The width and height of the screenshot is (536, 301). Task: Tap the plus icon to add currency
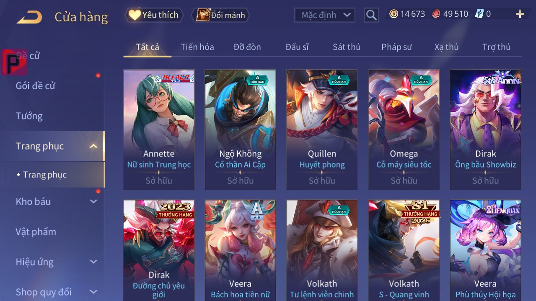point(520,14)
